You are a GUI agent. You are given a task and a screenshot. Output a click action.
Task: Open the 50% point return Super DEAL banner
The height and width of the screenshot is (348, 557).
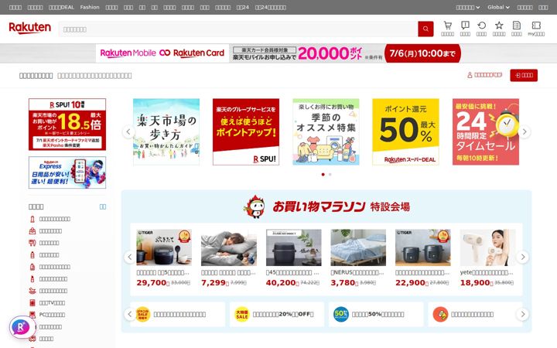[x=405, y=131]
